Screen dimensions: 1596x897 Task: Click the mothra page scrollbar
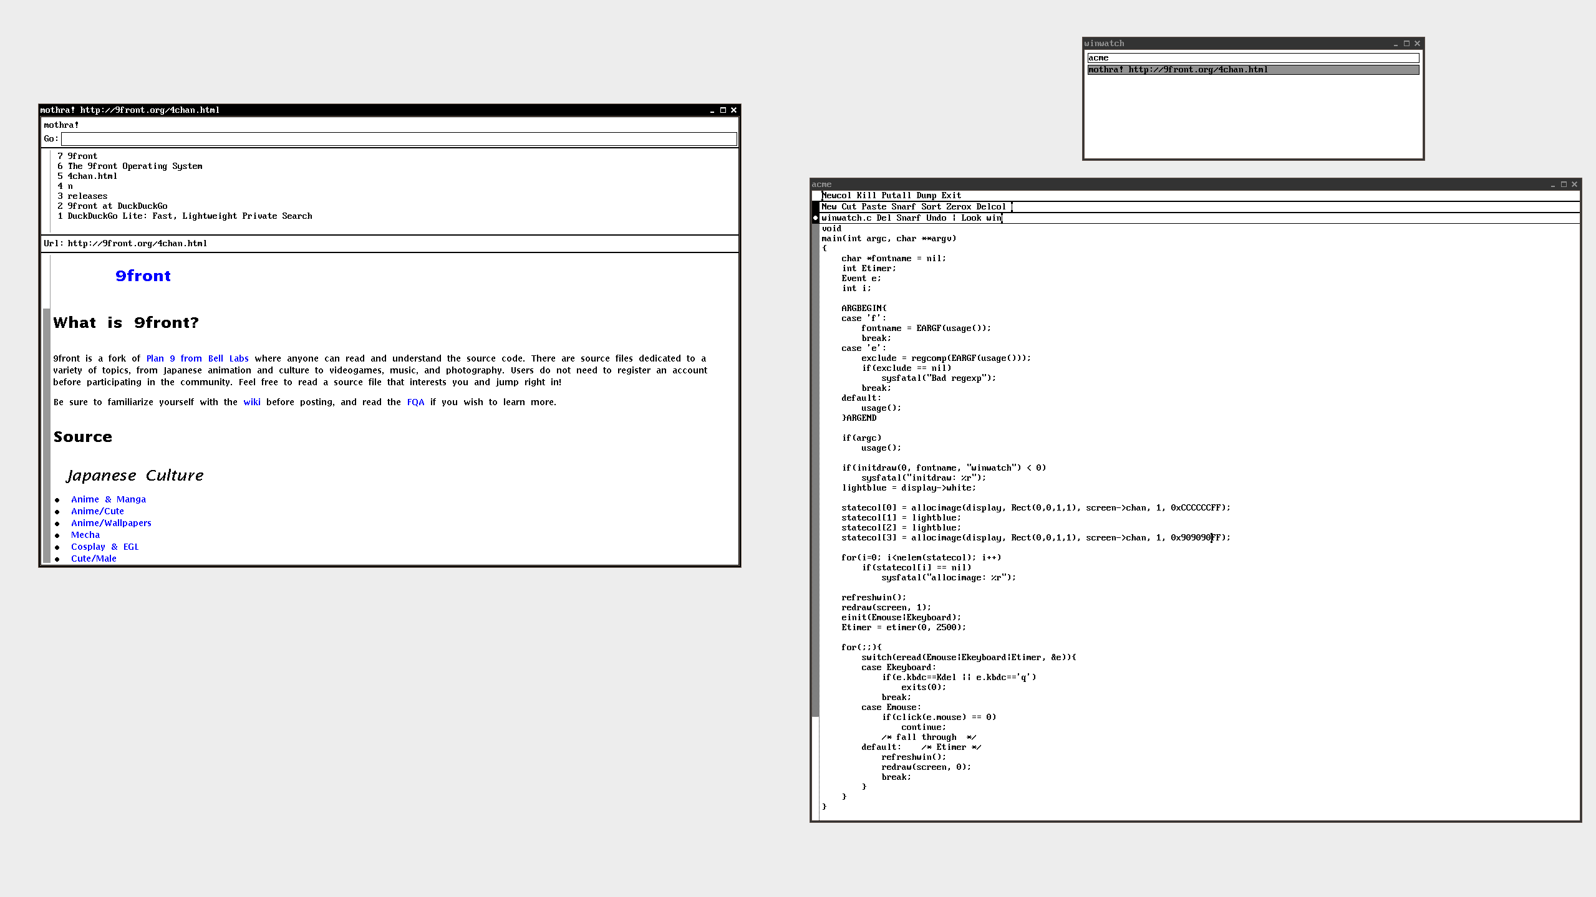46,409
